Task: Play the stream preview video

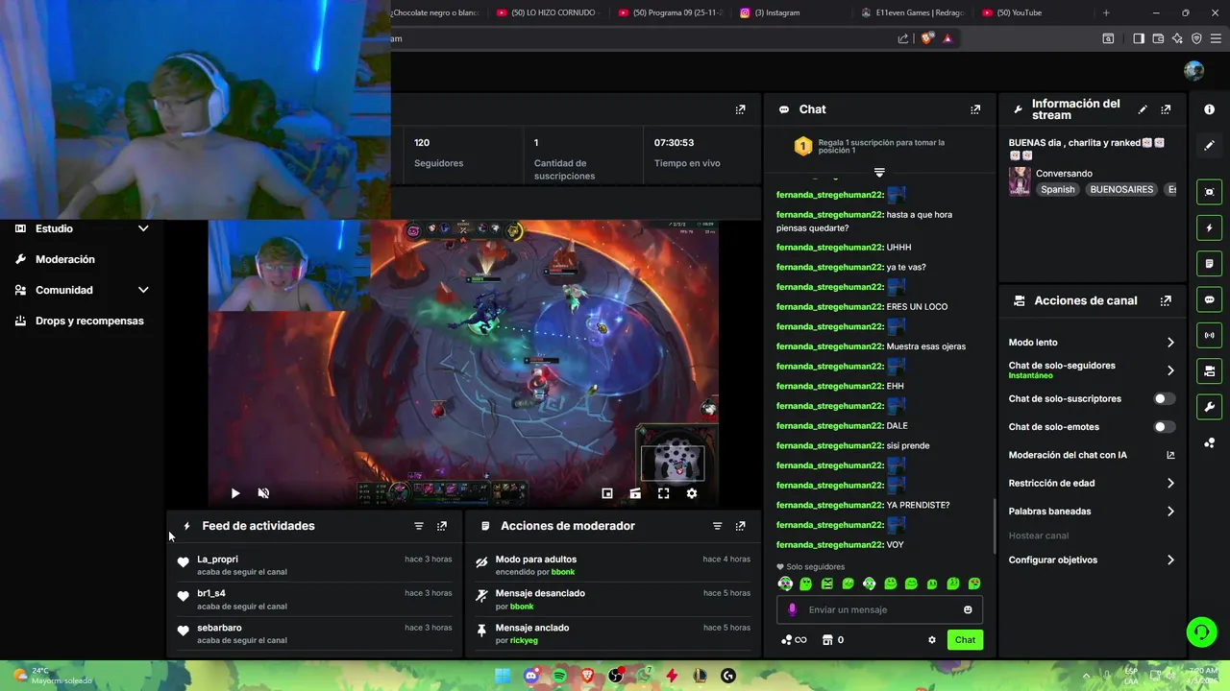Action: coord(235,493)
